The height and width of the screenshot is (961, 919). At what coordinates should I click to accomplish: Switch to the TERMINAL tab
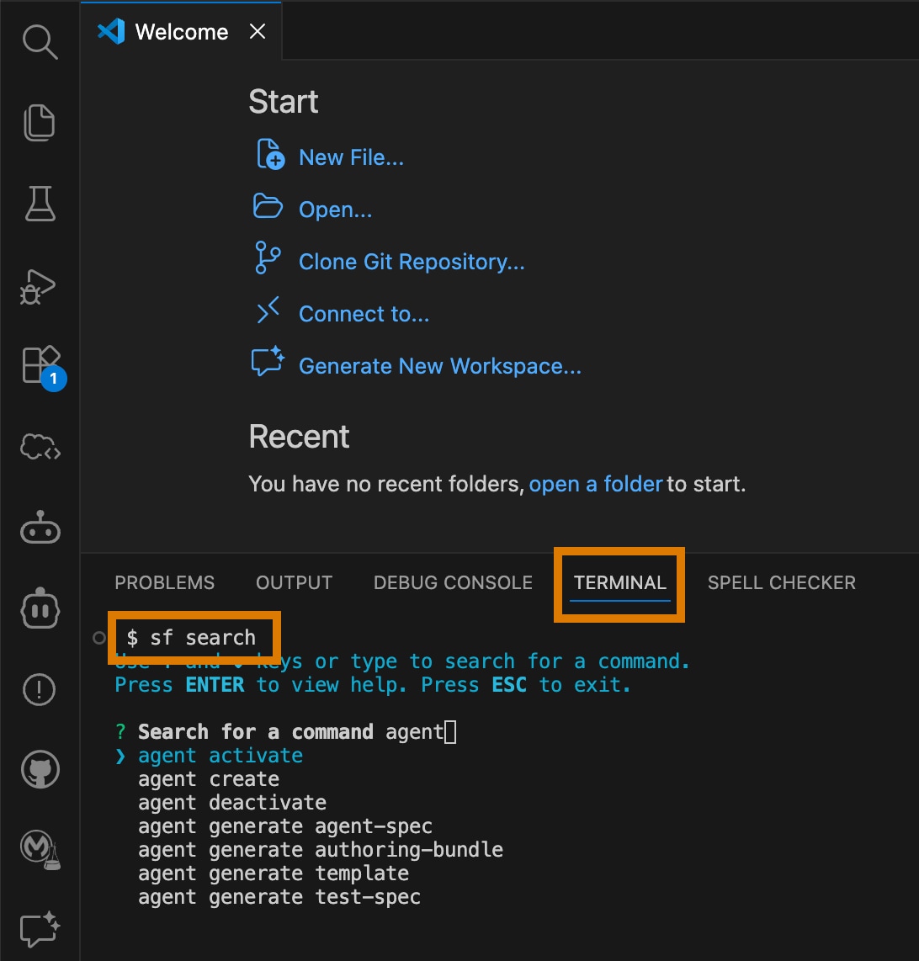coord(619,582)
